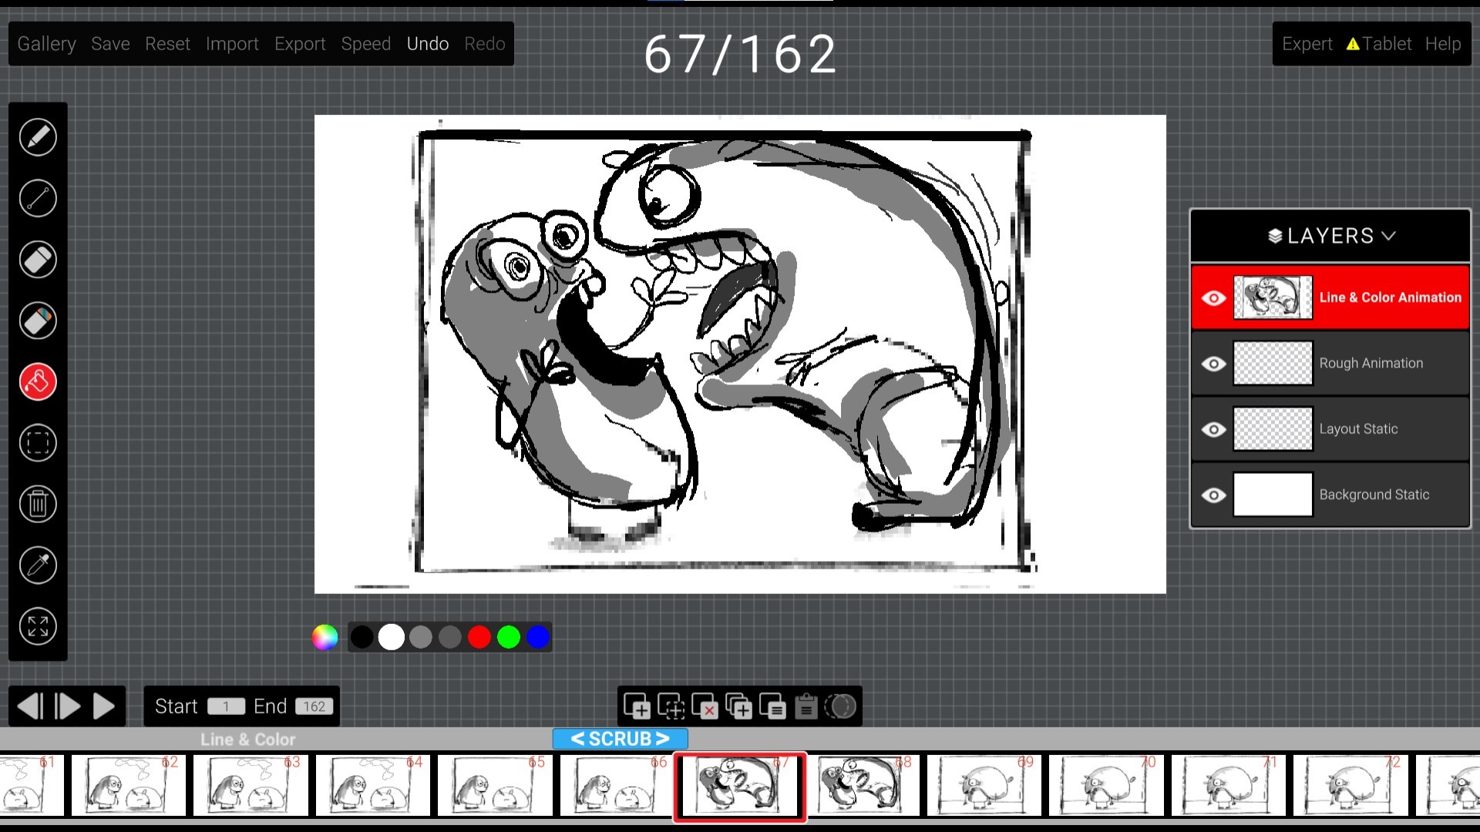The image size is (1480, 832).
Task: Open the rainbow color wheel picker
Action: pyautogui.click(x=325, y=637)
